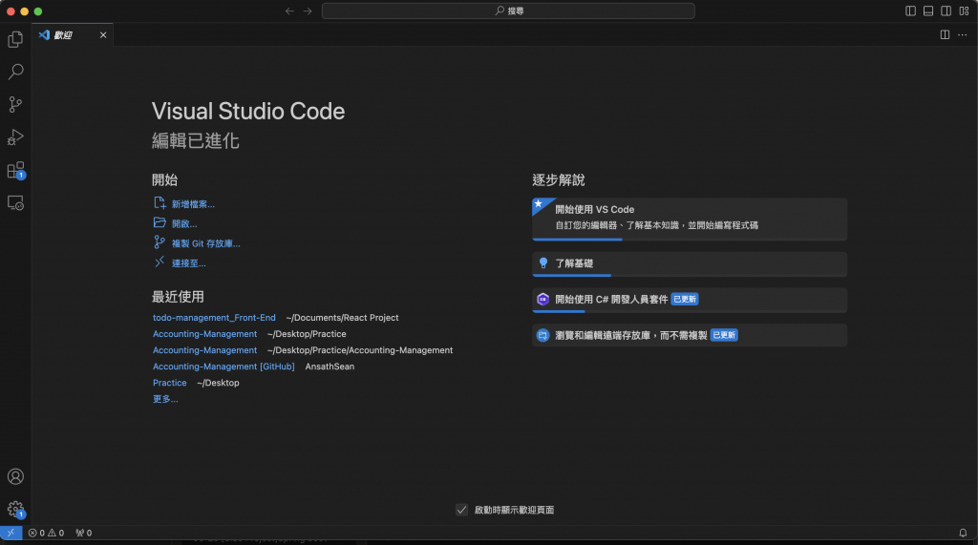
Task: Open the Accounts menu icon
Action: [x=15, y=476]
